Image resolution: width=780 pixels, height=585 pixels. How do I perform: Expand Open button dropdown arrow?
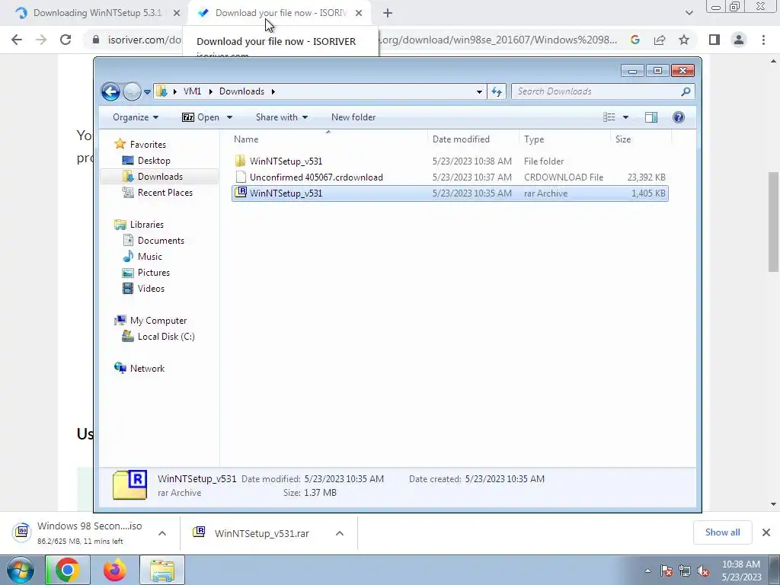(229, 117)
